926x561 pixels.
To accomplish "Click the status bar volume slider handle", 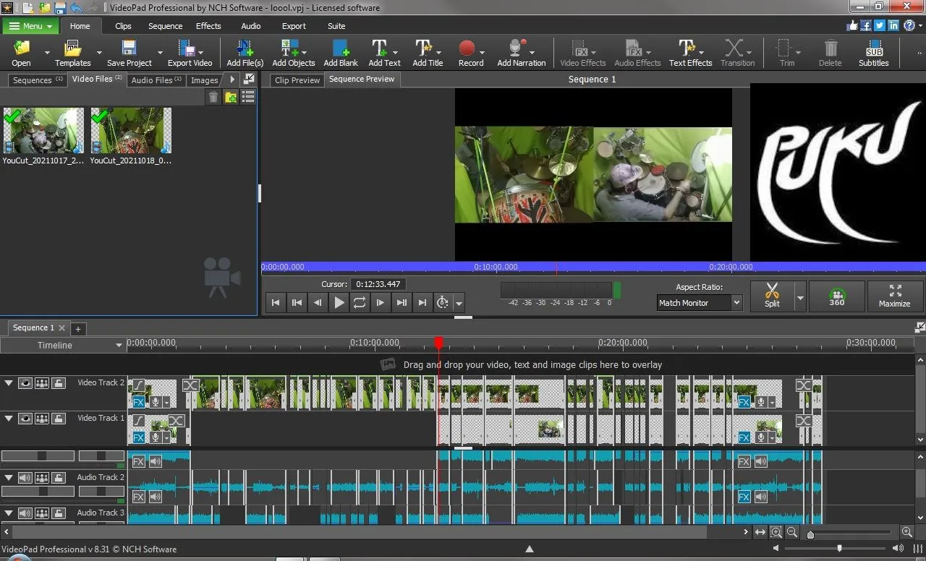I will pyautogui.click(x=839, y=549).
